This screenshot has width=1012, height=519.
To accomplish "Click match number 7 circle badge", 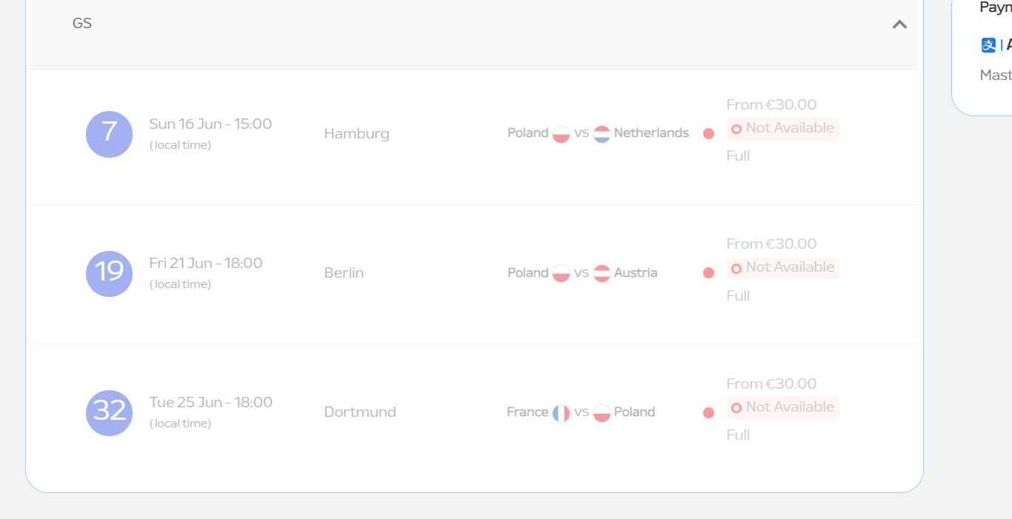I will point(109,134).
